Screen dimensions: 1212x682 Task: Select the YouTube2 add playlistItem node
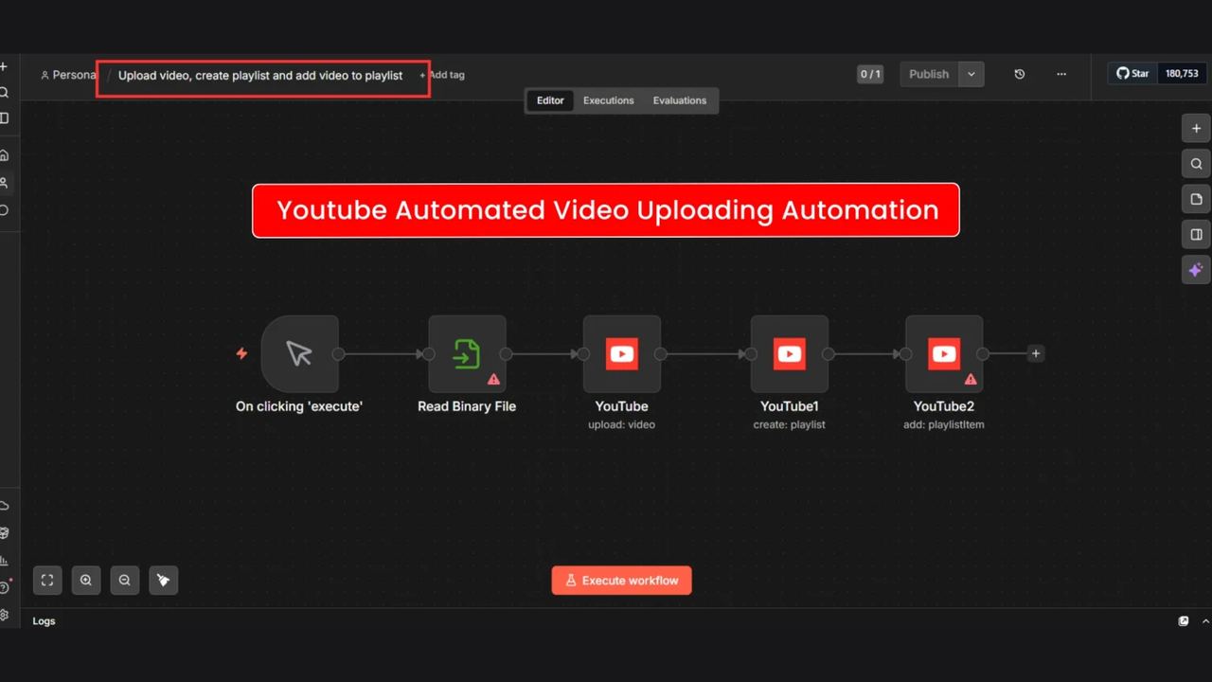[944, 354]
